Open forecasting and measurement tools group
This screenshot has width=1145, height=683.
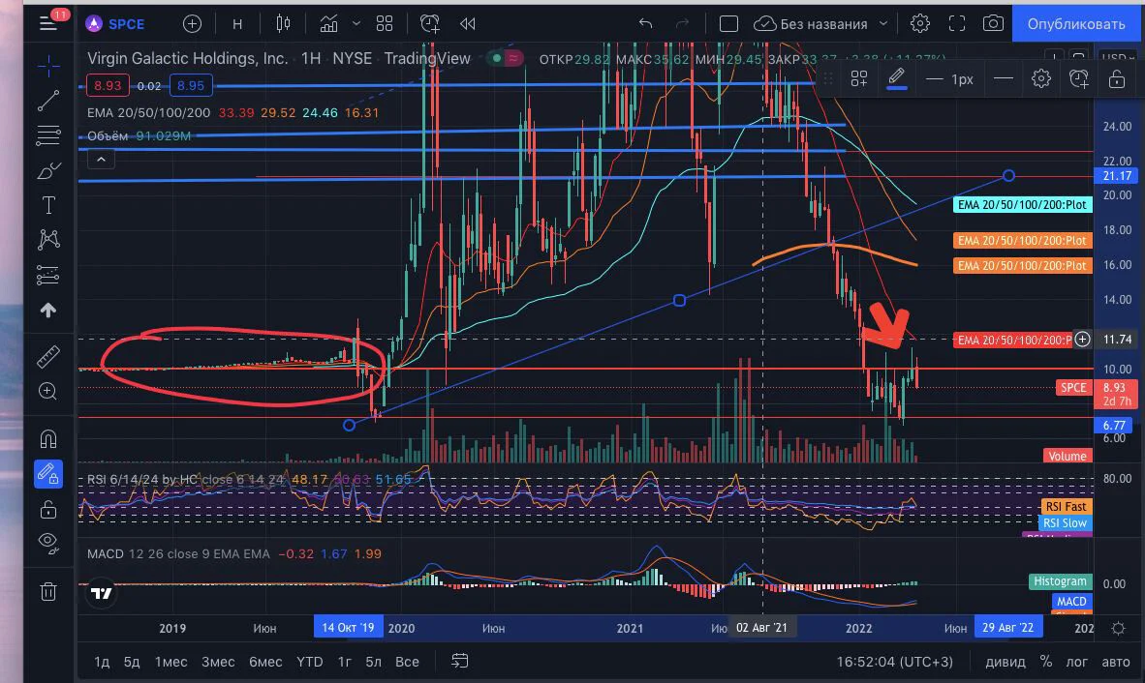pyautogui.click(x=48, y=275)
